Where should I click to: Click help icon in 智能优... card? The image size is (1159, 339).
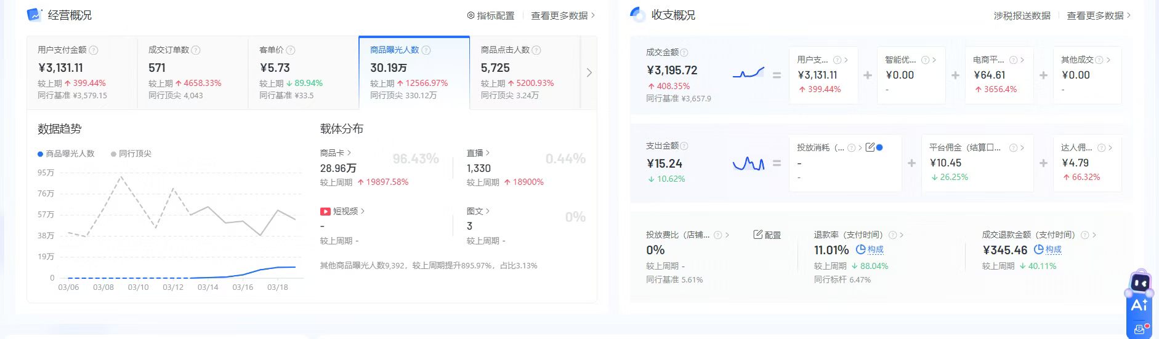[925, 60]
